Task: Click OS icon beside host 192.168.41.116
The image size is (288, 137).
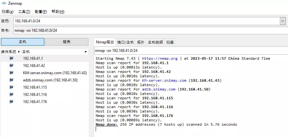Action: click(11, 94)
